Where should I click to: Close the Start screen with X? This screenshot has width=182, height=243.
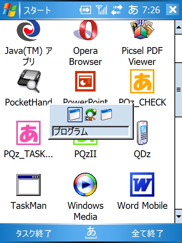(x=173, y=9)
